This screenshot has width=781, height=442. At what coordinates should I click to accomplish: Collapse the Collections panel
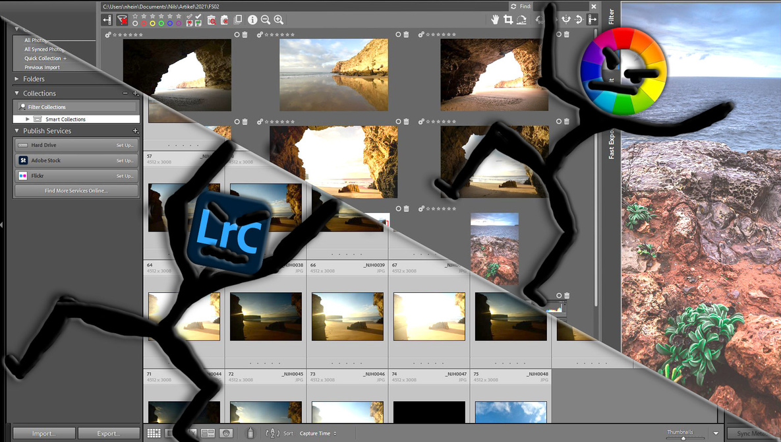16,93
